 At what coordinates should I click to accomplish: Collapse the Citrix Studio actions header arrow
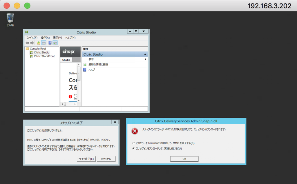click(145, 54)
